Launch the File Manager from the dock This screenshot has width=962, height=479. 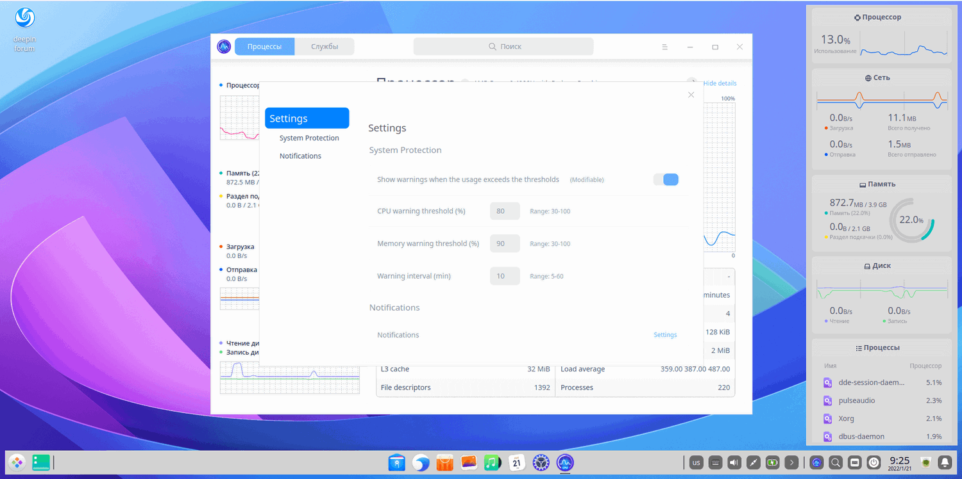pyautogui.click(x=397, y=462)
